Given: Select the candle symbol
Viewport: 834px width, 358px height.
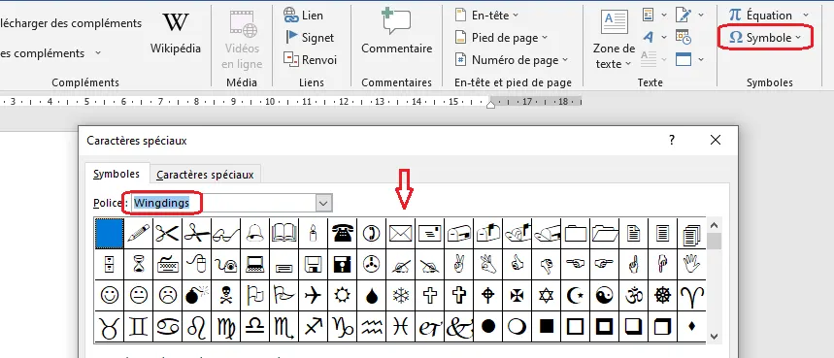Looking at the screenshot, I should (x=313, y=233).
